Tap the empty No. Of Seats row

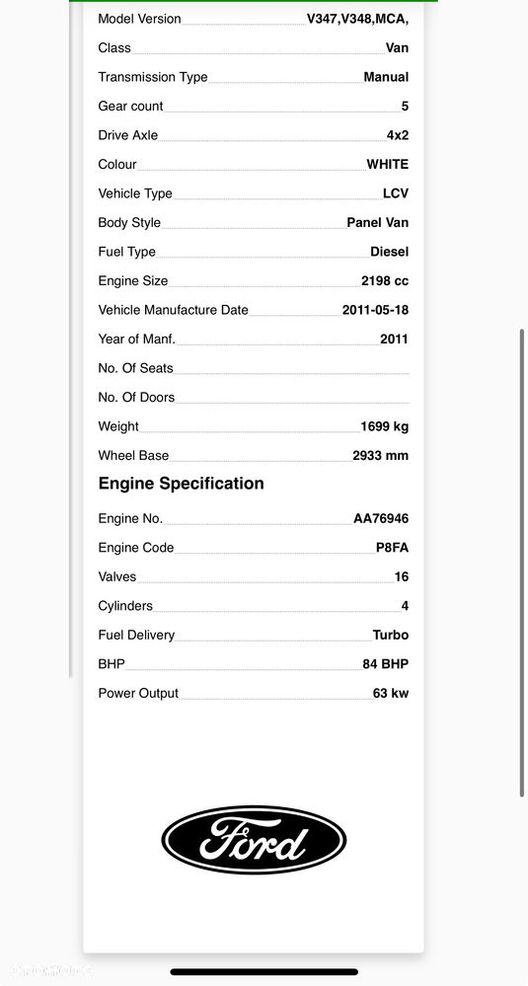tap(254, 368)
